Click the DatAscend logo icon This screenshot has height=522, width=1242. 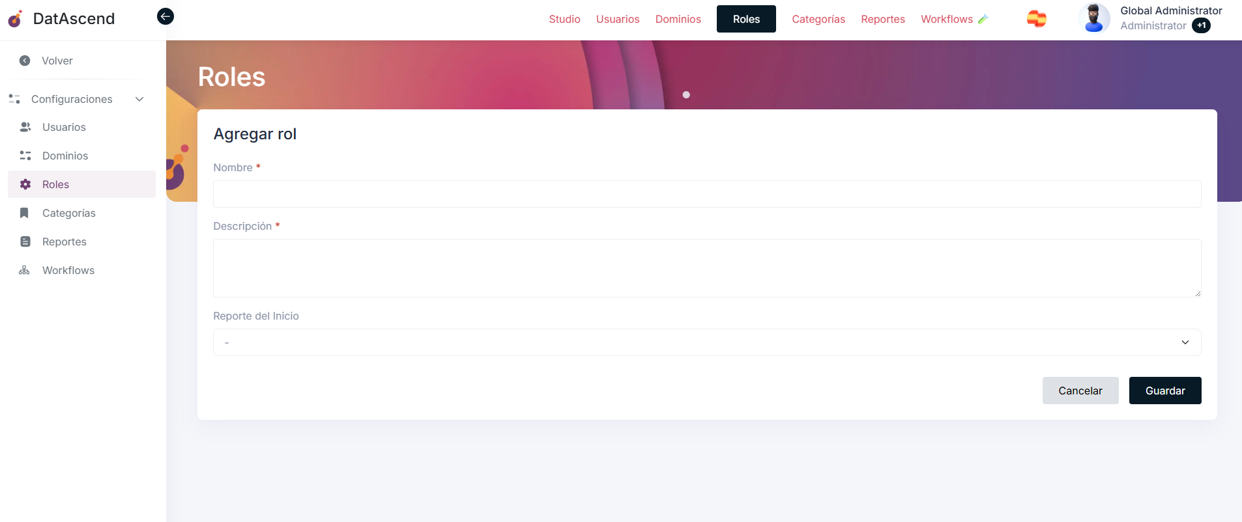point(16,19)
